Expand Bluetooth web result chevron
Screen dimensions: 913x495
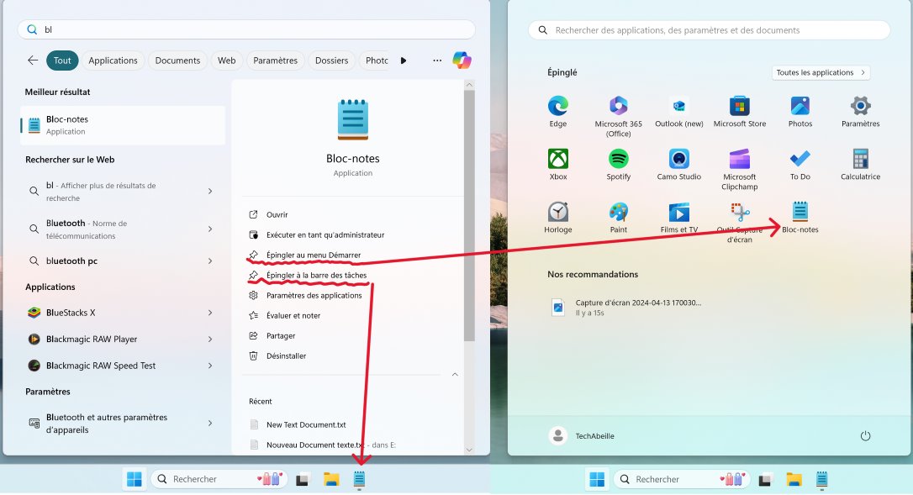pos(210,229)
